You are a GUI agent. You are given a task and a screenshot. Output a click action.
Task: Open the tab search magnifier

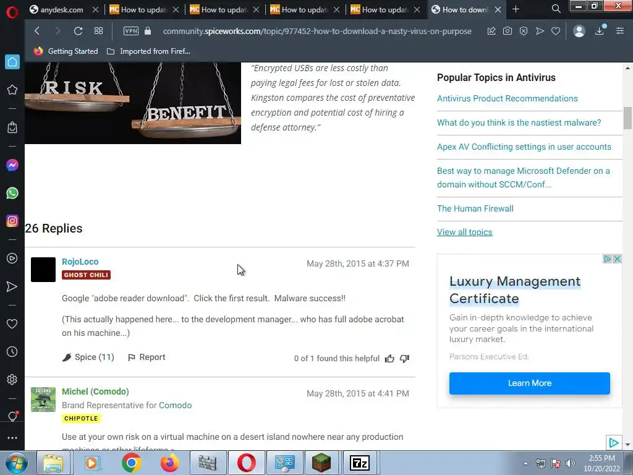pos(556,9)
